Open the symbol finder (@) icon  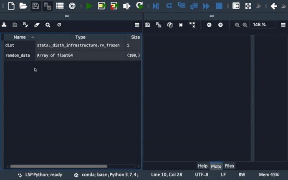coord(72,6)
